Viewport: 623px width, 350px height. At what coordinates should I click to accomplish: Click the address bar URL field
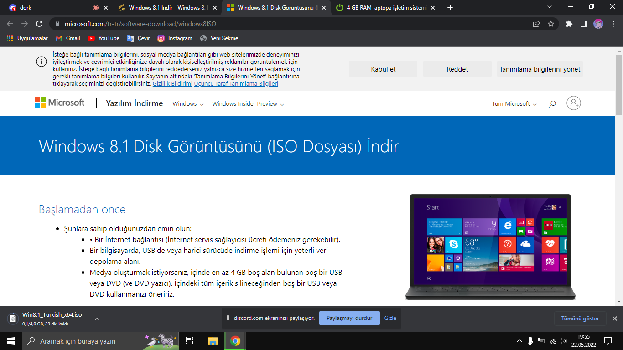292,24
